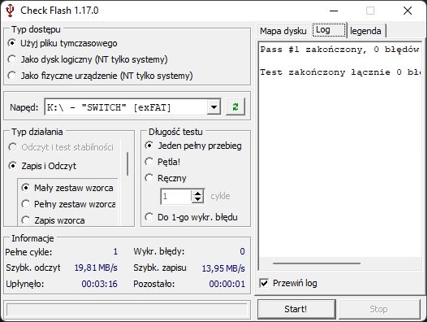Click the remaining time 00:00:01
This screenshot has width=428, height=322.
pos(227,284)
